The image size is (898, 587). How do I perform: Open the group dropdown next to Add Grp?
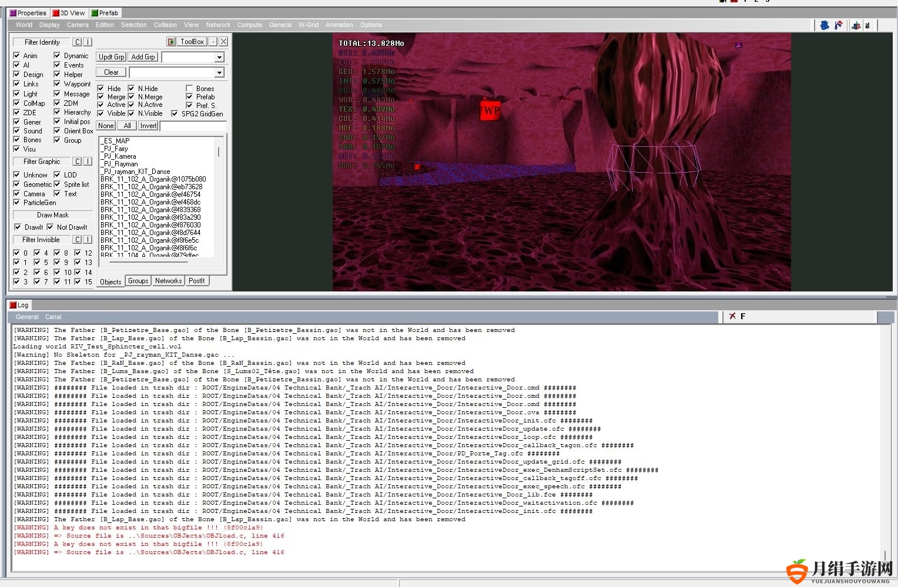[x=219, y=57]
